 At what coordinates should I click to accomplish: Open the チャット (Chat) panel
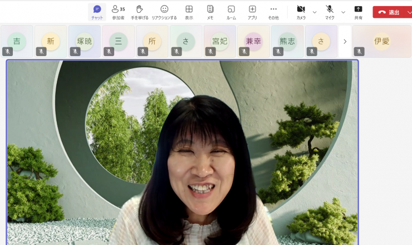coord(97,12)
